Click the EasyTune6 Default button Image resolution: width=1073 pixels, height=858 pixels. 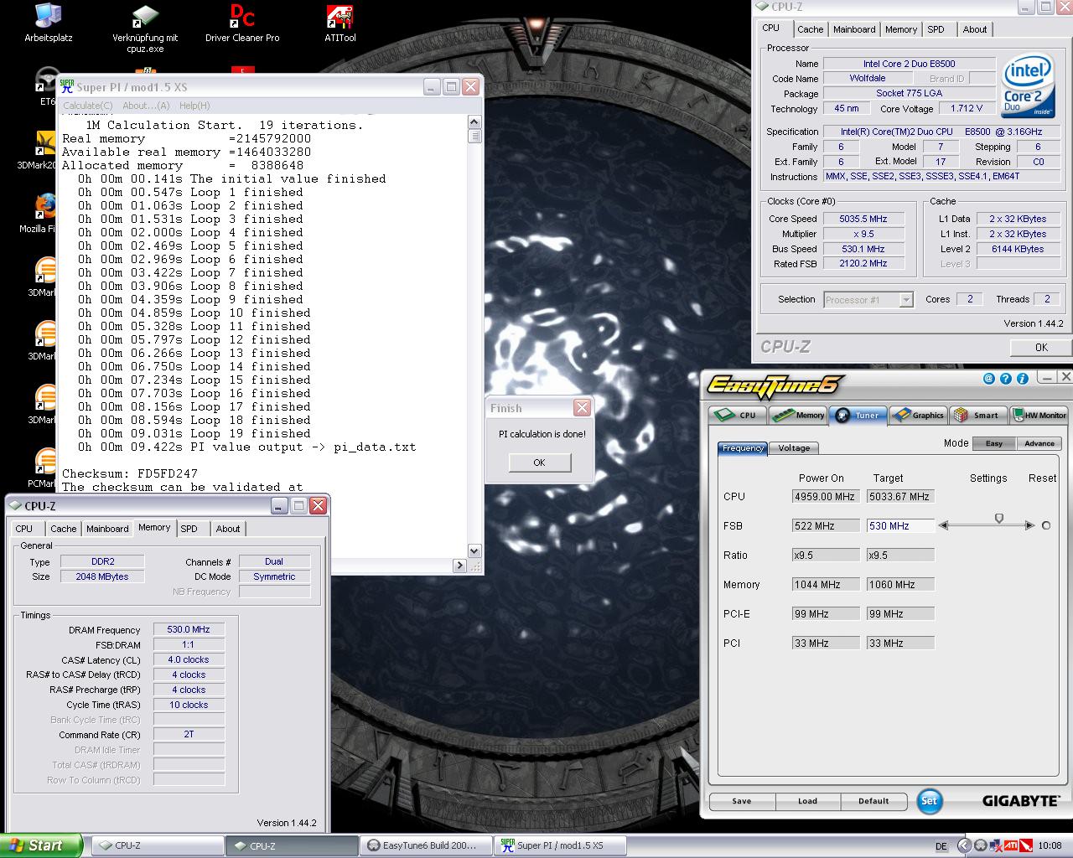coord(873,801)
